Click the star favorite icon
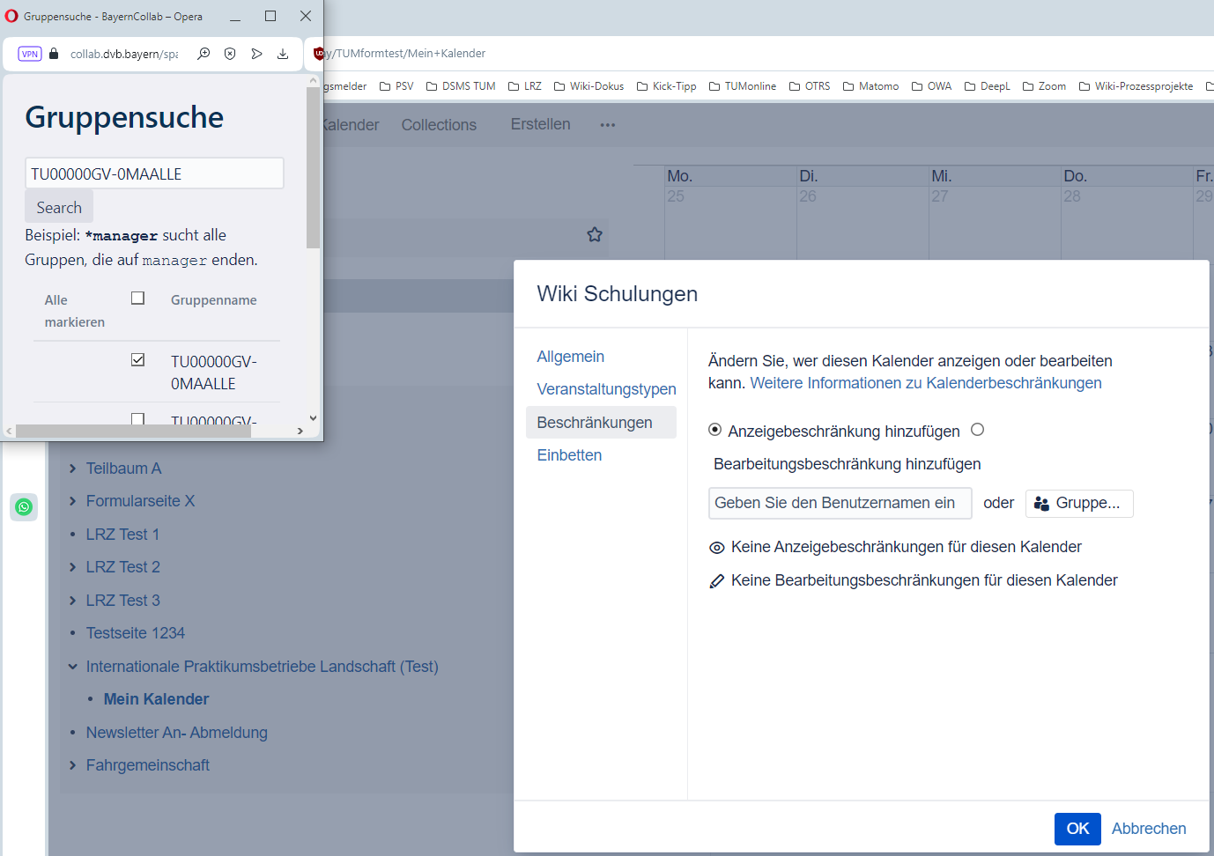Screen dimensions: 1214x856 (595, 234)
